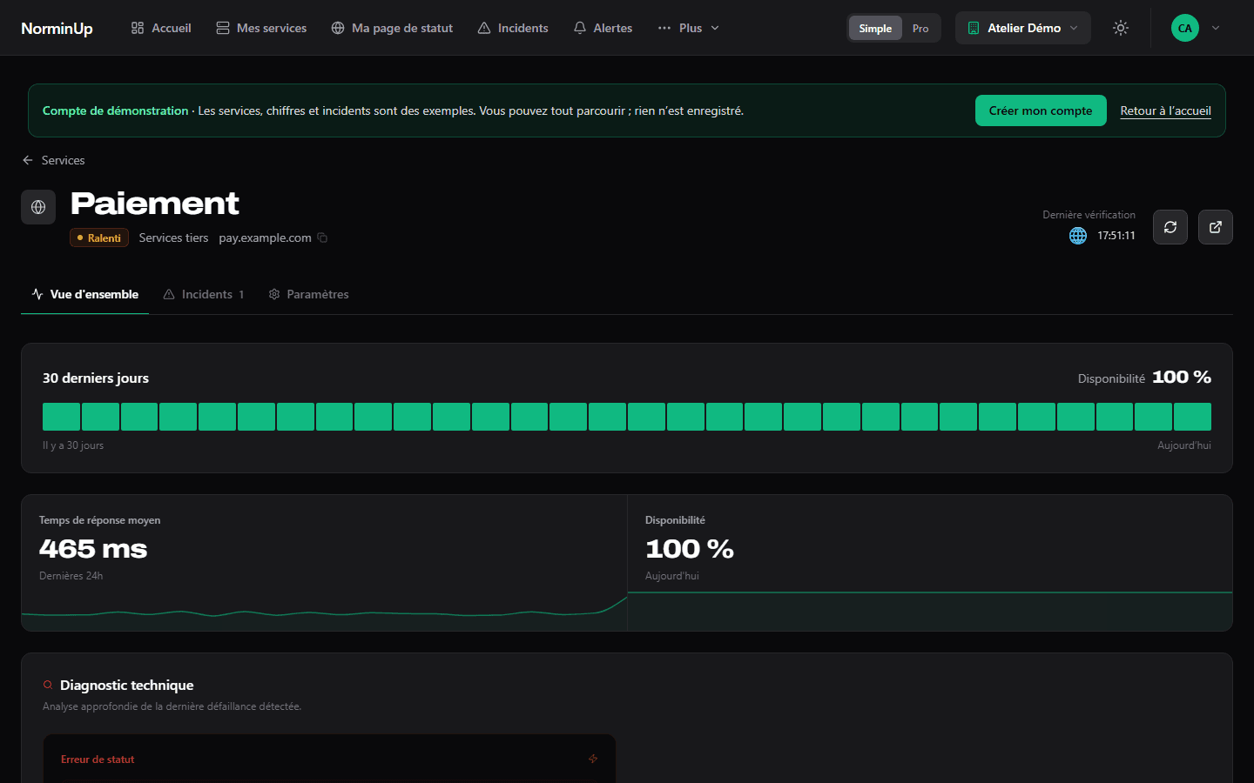Open the Atelier Démo workspace dropdown
This screenshot has height=783, width=1254.
pyautogui.click(x=1023, y=28)
